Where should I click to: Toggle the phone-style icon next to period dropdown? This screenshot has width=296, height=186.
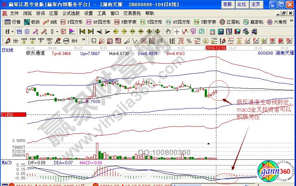(x=19, y=31)
